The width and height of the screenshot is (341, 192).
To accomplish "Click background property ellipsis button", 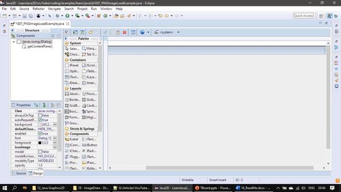I will (55, 124).
